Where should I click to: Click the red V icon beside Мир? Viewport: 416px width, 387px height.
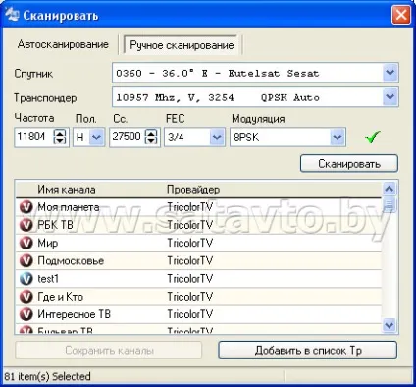point(26,243)
